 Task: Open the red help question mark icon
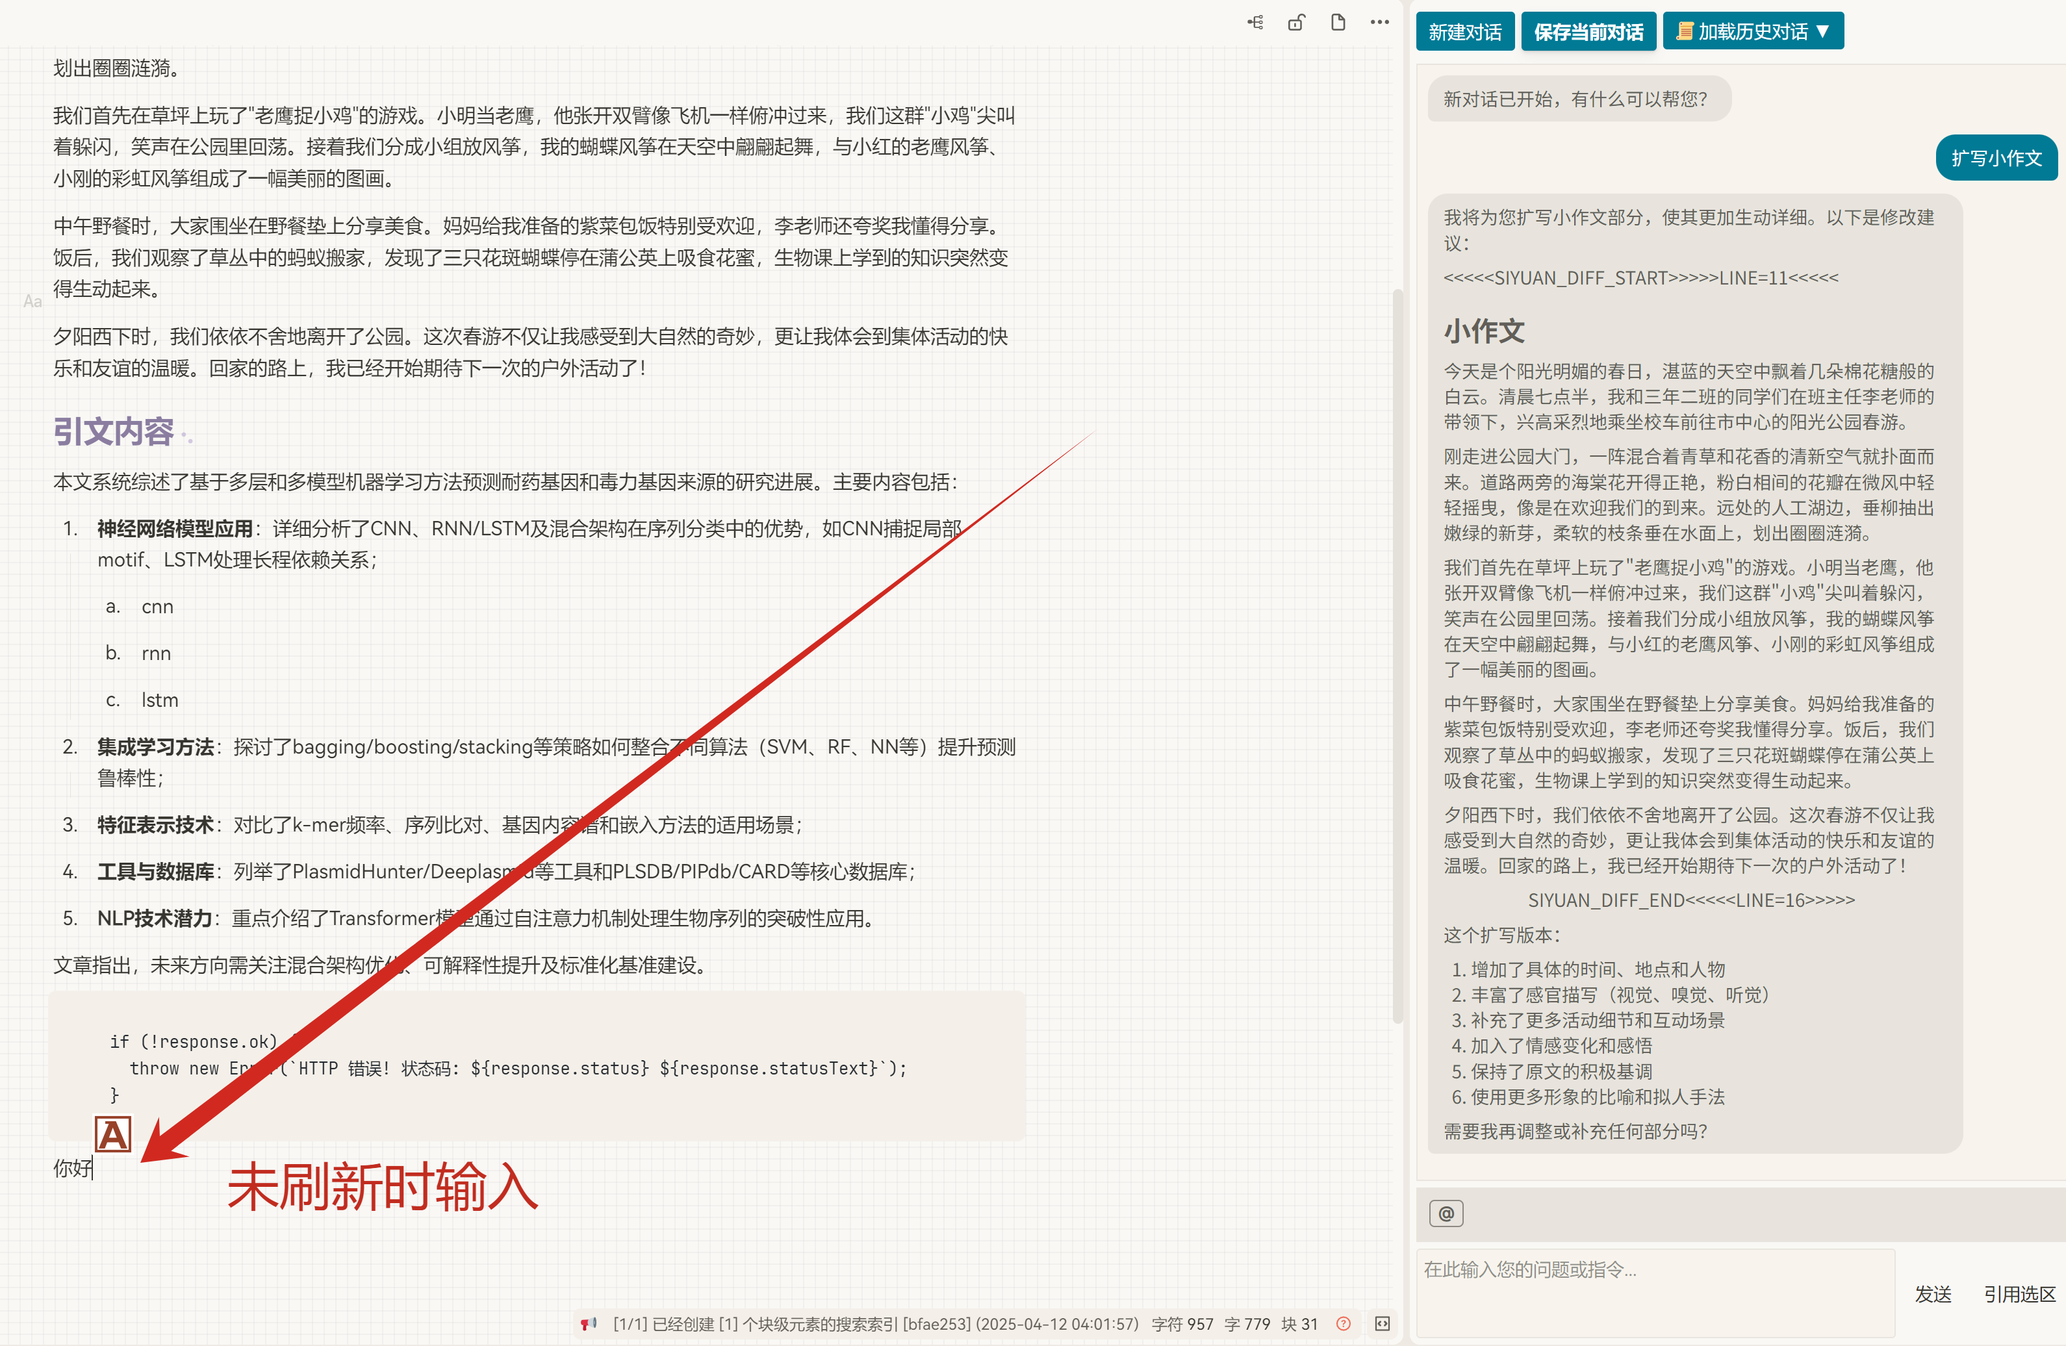pos(1343,1323)
